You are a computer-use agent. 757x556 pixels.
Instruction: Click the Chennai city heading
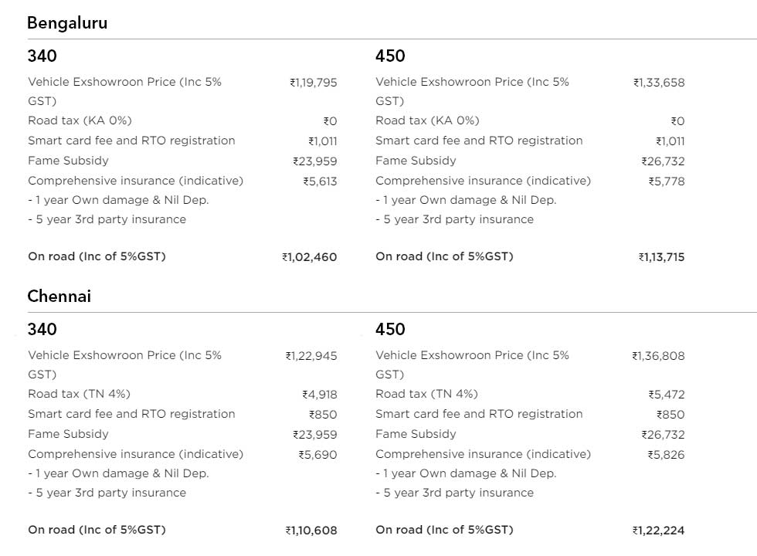pos(59,297)
